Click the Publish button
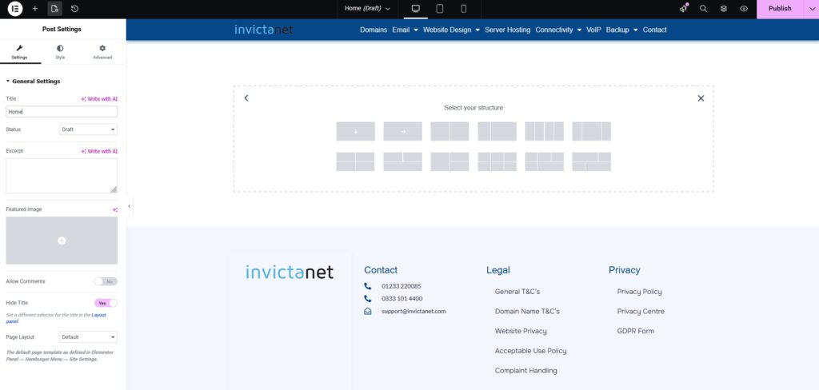This screenshot has height=390, width=819. (780, 9)
